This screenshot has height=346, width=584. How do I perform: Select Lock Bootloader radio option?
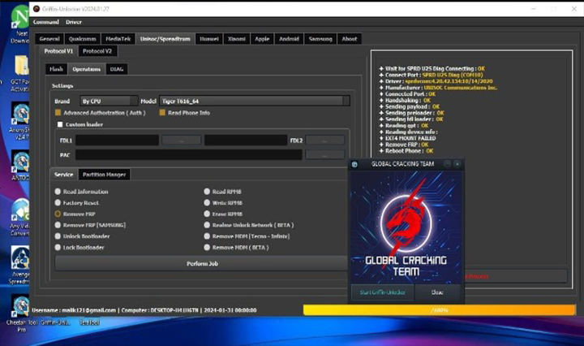pos(58,247)
